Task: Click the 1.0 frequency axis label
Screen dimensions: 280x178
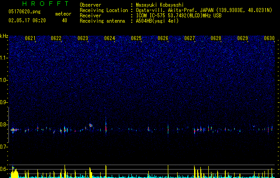Action: [4, 80]
